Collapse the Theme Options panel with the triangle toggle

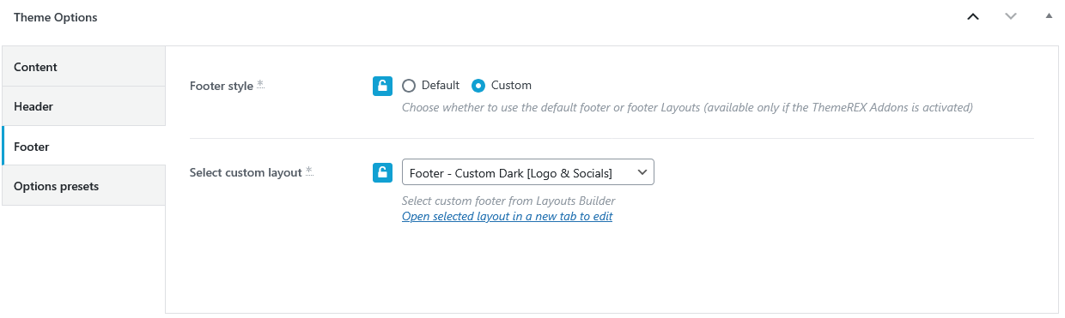[1048, 16]
